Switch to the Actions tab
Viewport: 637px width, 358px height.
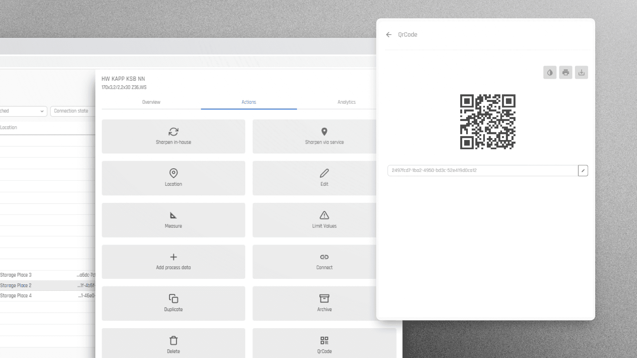[x=249, y=102]
